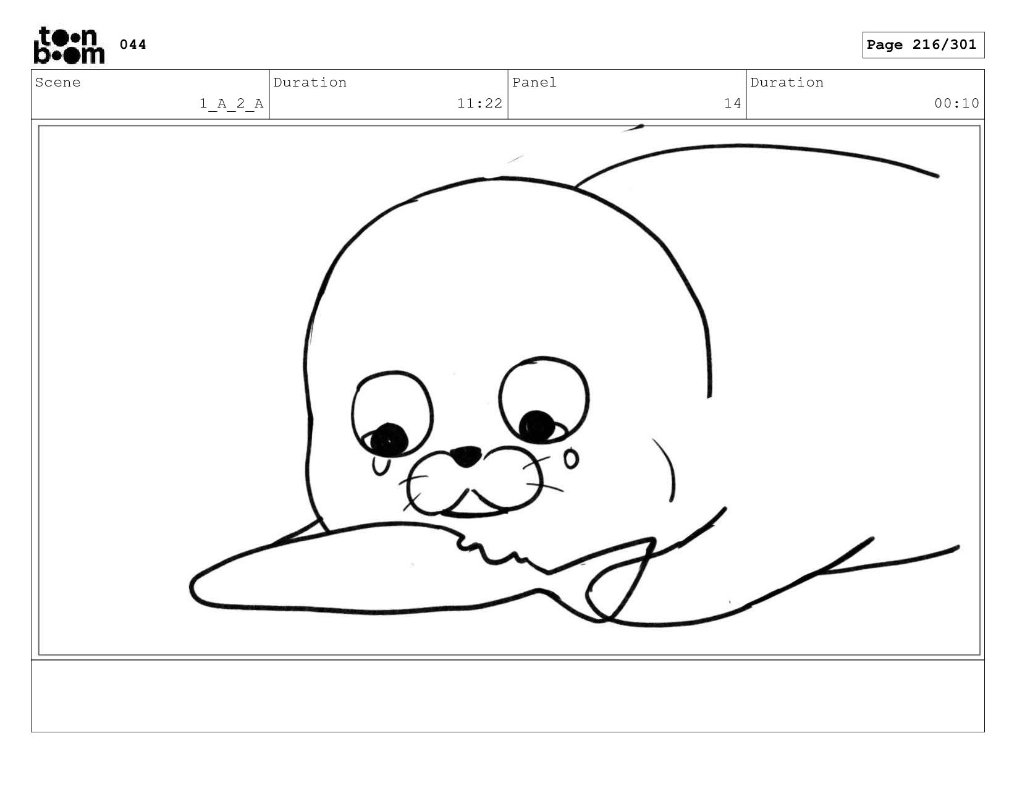Select the scene duration value 11:22

pos(479,103)
